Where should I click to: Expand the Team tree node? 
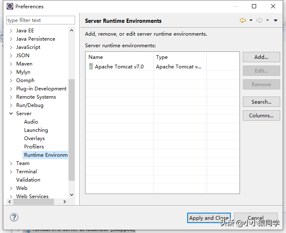(11, 163)
